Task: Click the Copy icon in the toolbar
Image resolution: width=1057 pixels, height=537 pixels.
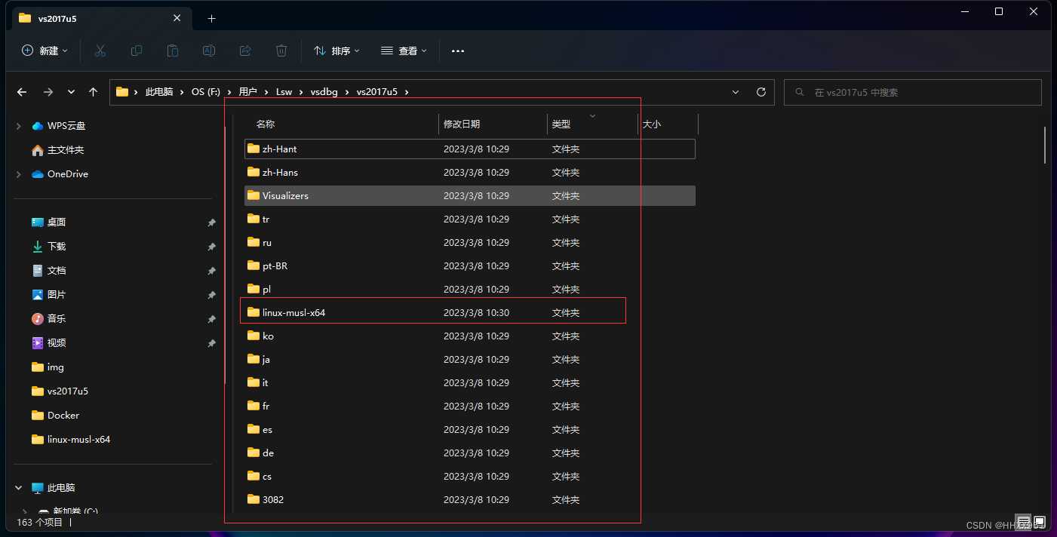Action: 136,51
